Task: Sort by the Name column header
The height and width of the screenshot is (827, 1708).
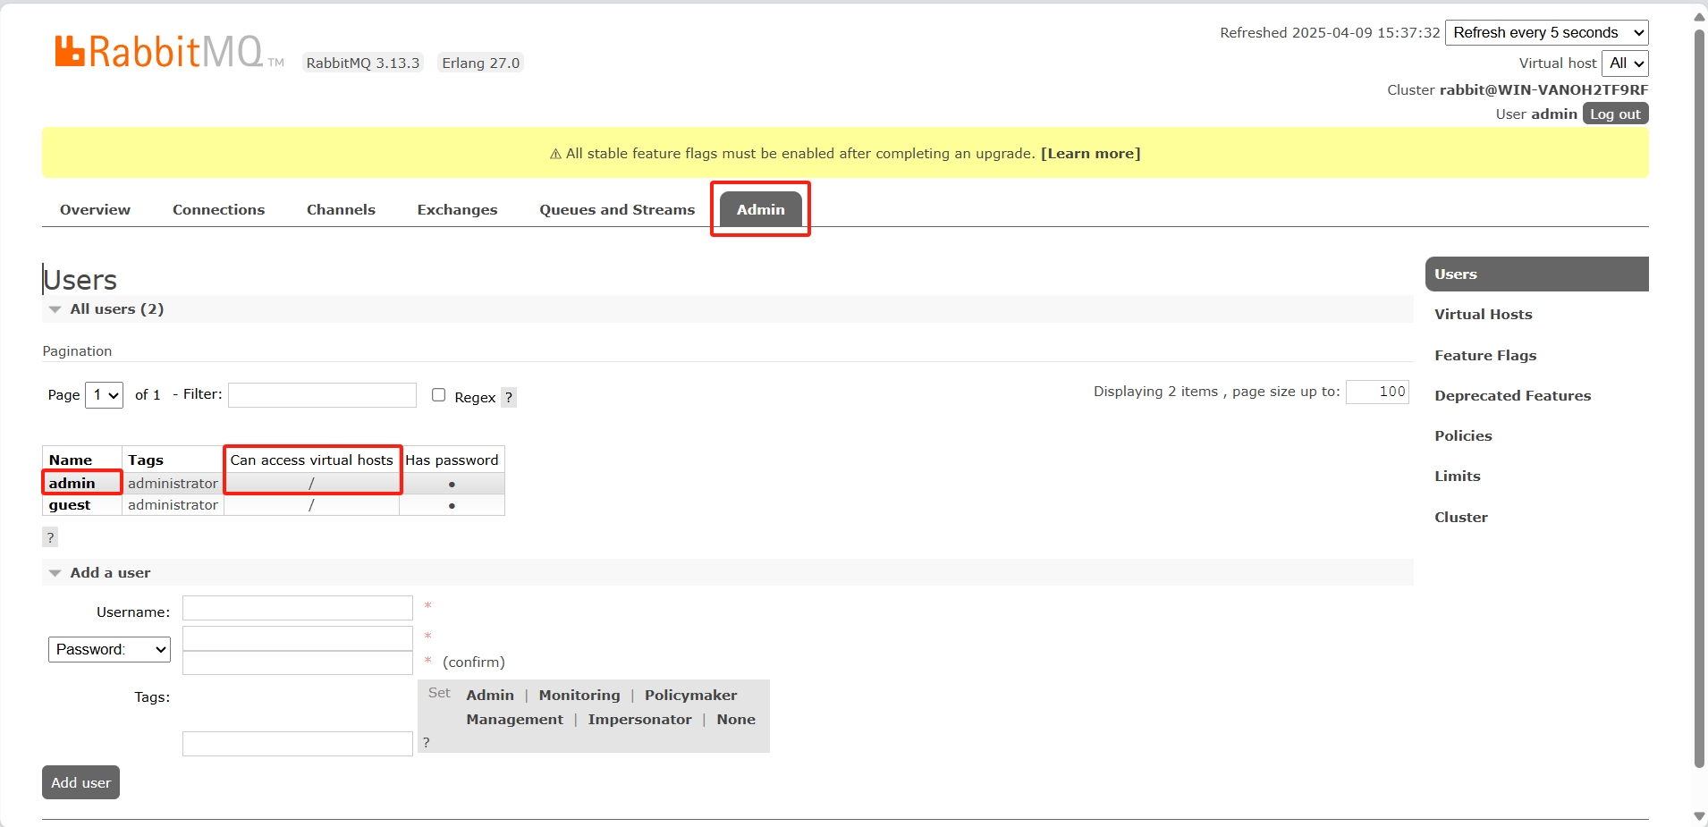Action: (71, 460)
